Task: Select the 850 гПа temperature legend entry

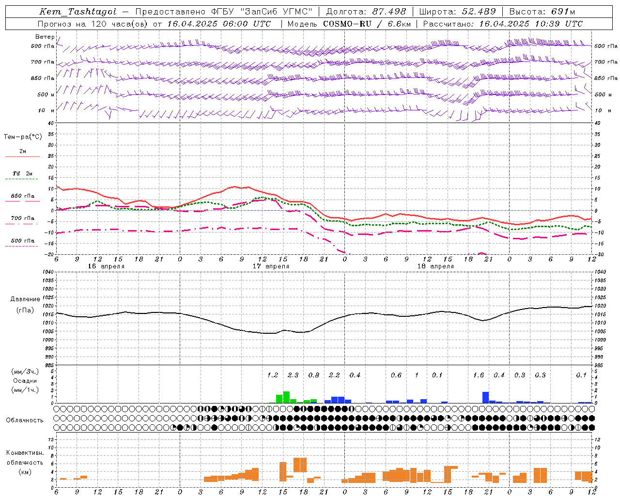Action: point(23,197)
